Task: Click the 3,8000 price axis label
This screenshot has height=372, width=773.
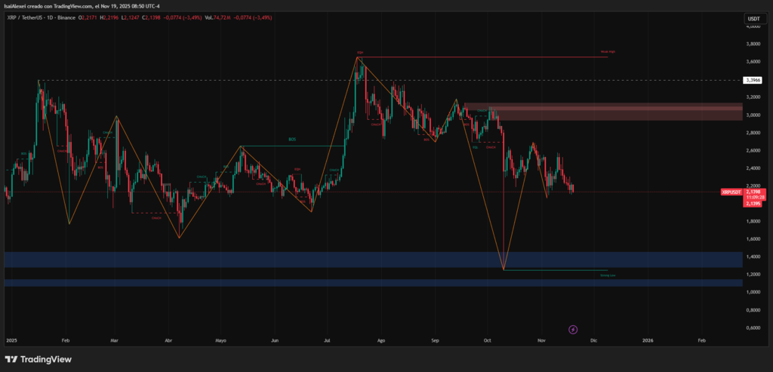Action: [x=753, y=45]
